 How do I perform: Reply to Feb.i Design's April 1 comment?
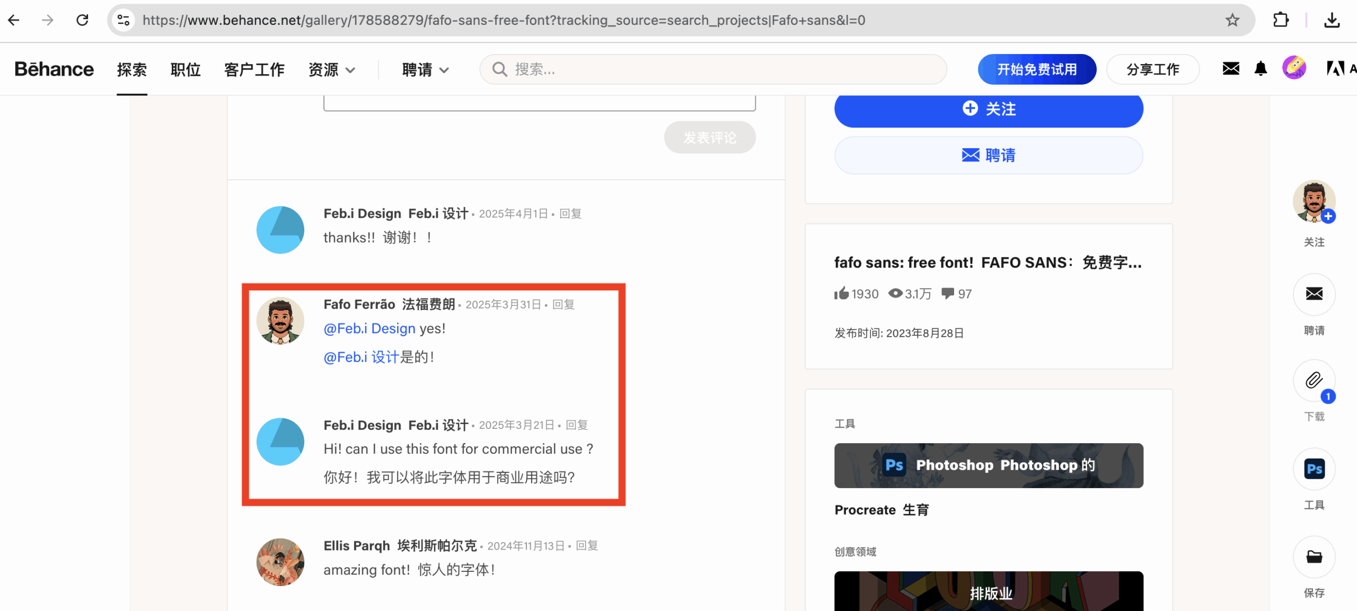pos(570,214)
